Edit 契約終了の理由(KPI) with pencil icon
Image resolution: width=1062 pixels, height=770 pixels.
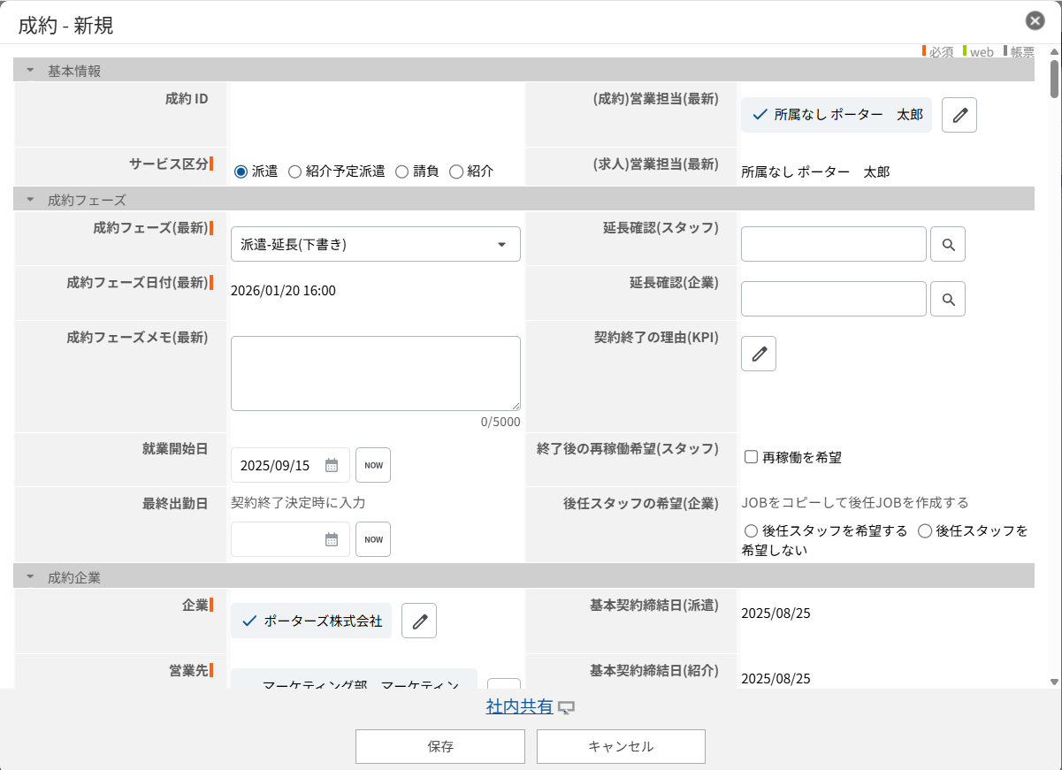(x=758, y=354)
